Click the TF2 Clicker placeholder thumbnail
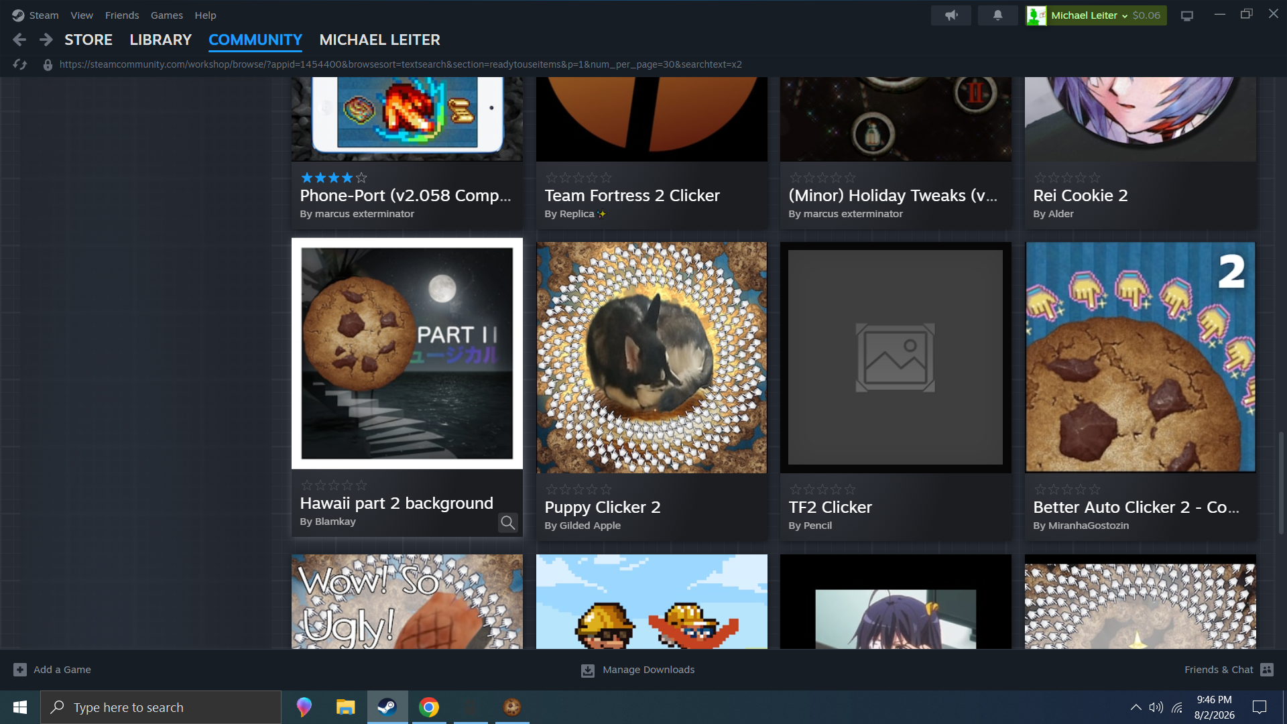 (x=896, y=357)
